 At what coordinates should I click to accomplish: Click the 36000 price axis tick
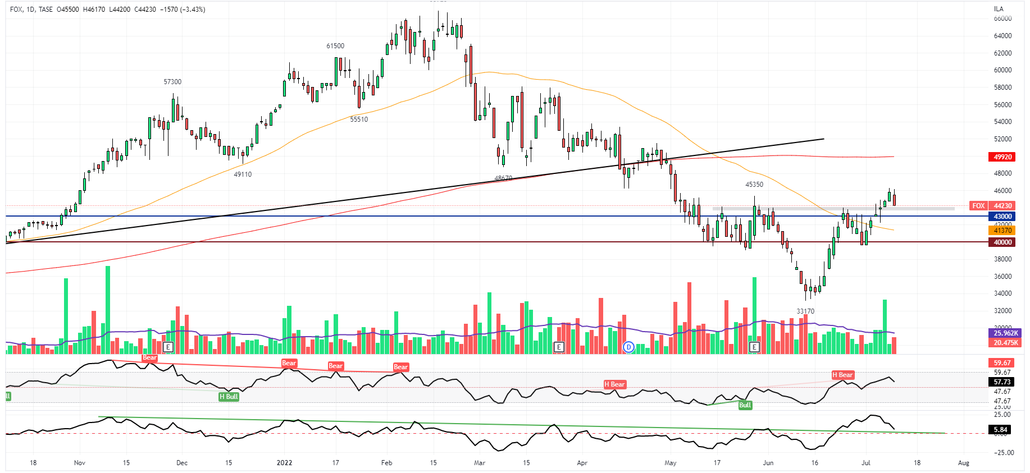tap(1002, 277)
